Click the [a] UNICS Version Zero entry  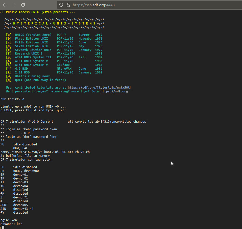[x=33, y=35]
